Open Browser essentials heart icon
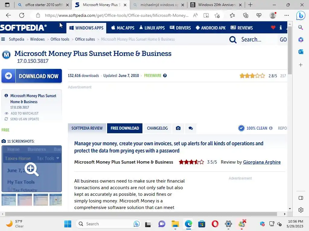The image size is (309, 231). [259, 15]
